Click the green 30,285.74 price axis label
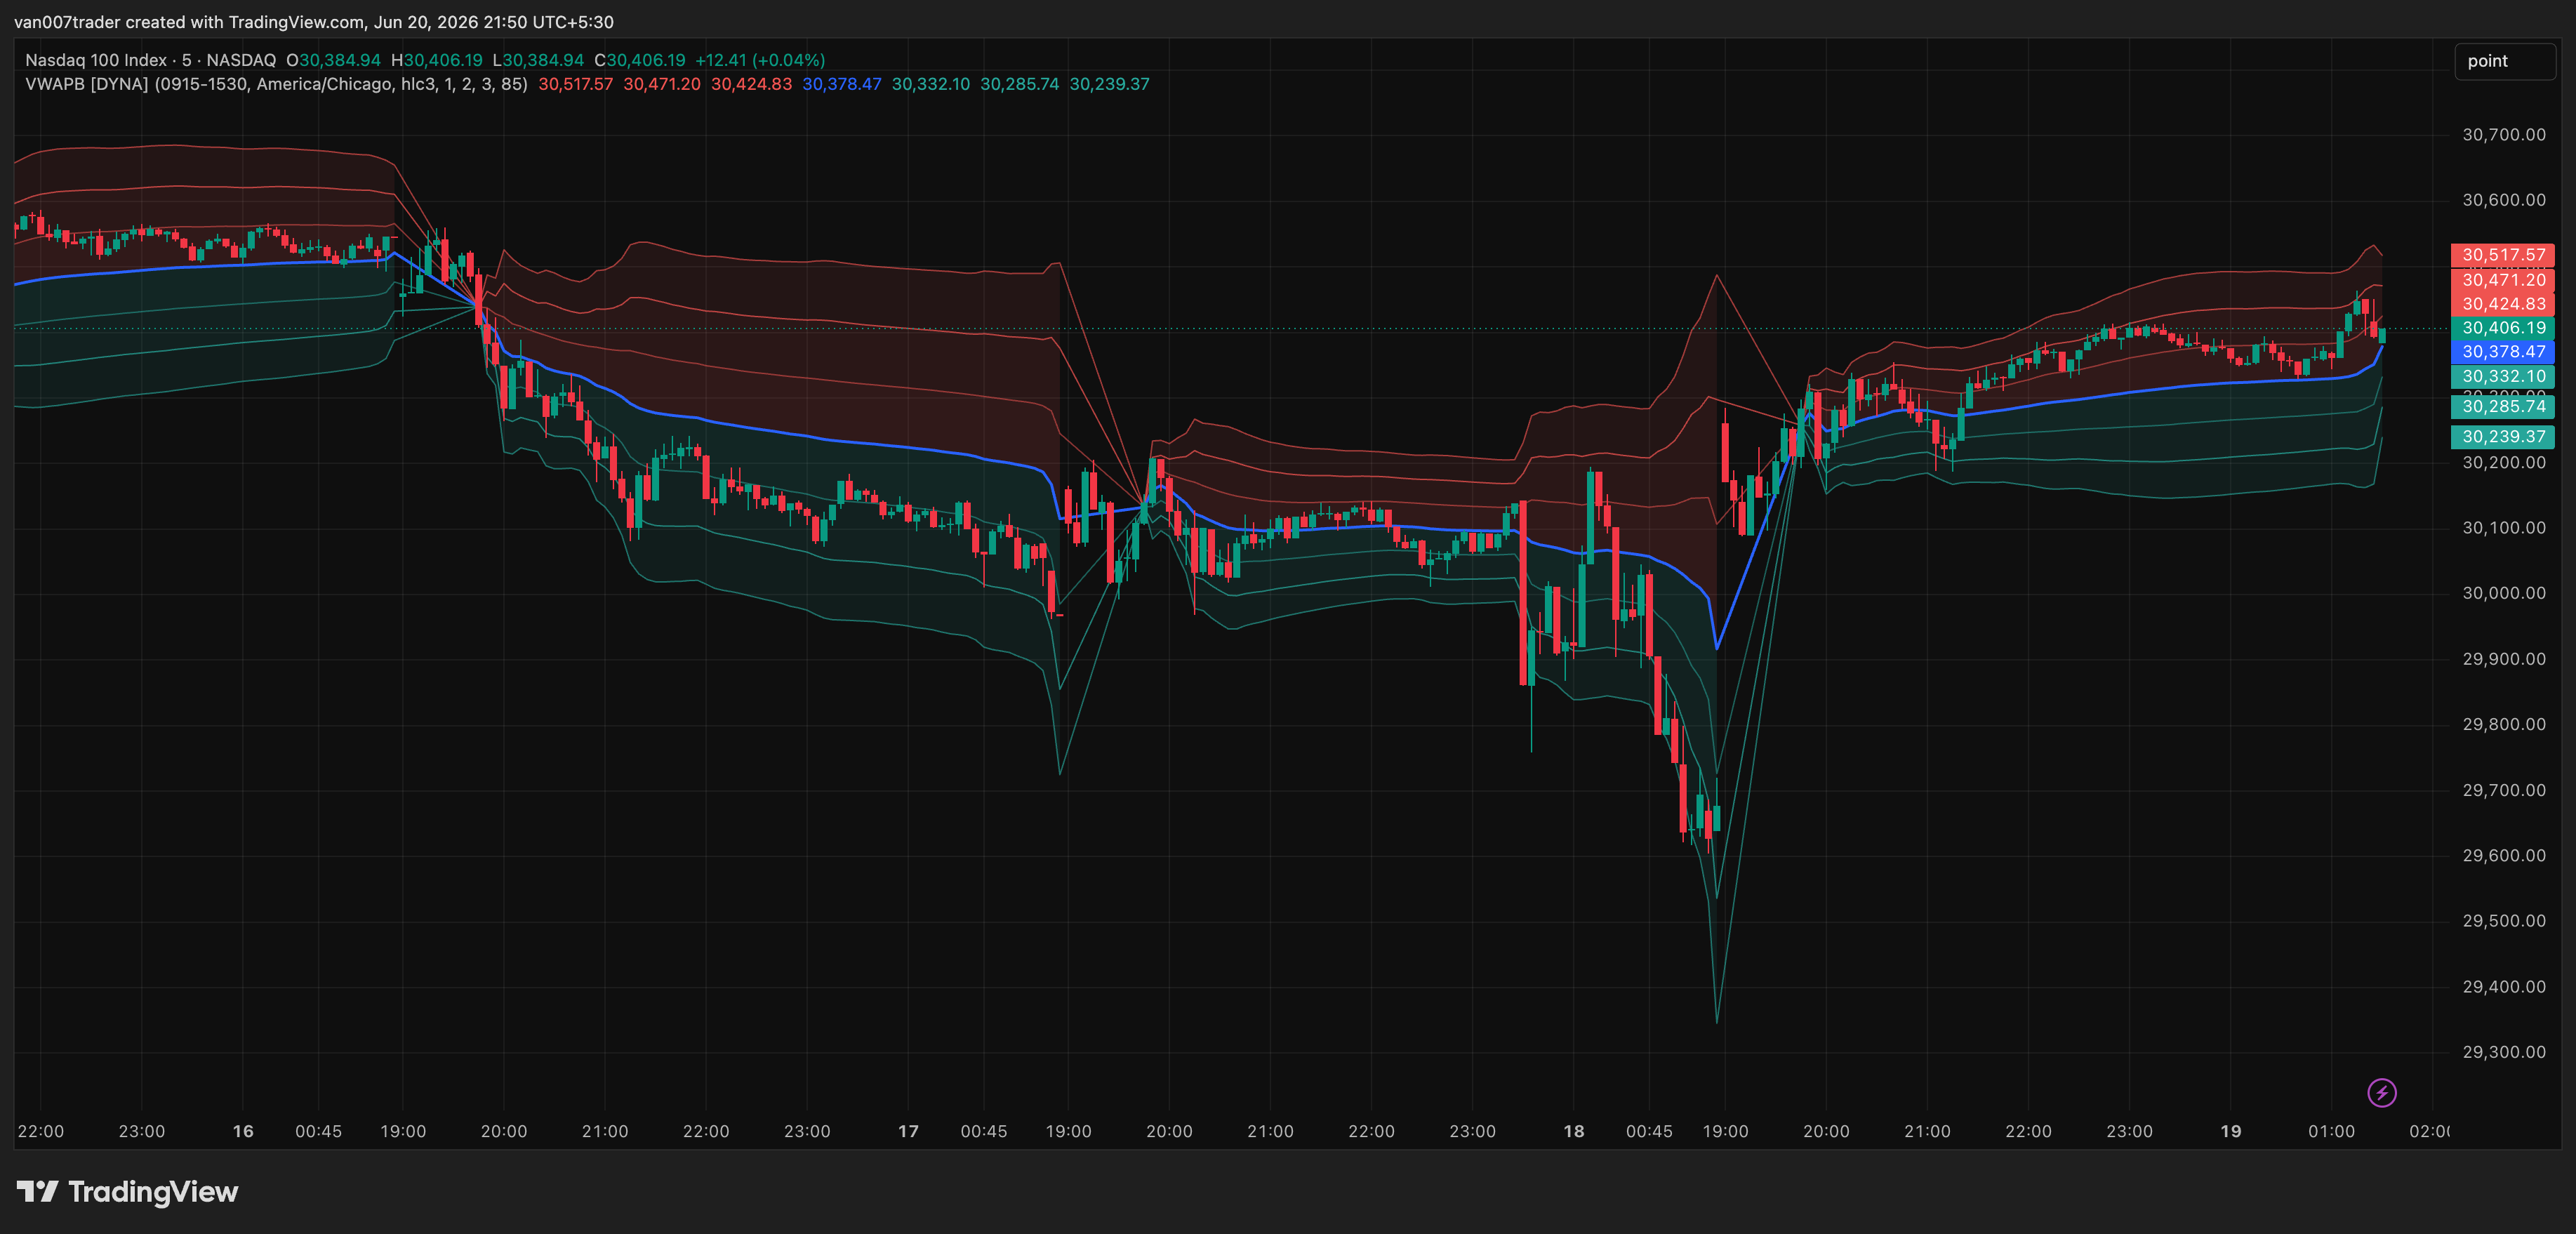2576x1234 pixels. point(2502,406)
